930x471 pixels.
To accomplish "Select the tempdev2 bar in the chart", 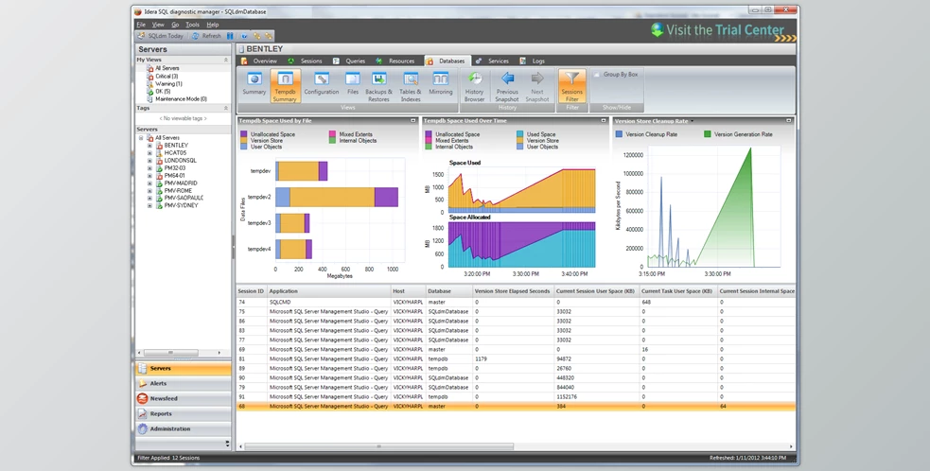I will (337, 197).
